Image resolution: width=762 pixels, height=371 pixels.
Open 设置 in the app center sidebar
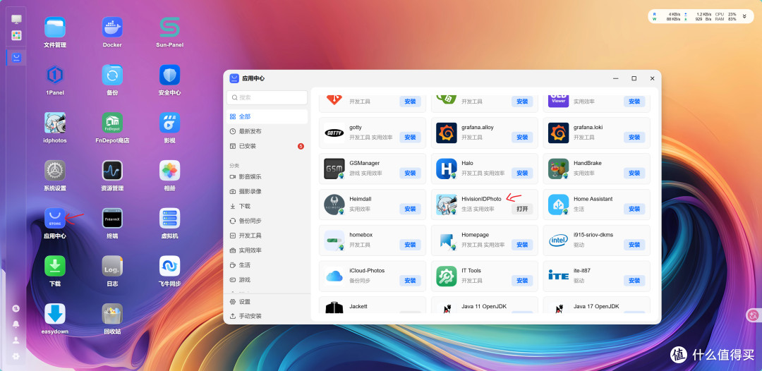click(267, 302)
